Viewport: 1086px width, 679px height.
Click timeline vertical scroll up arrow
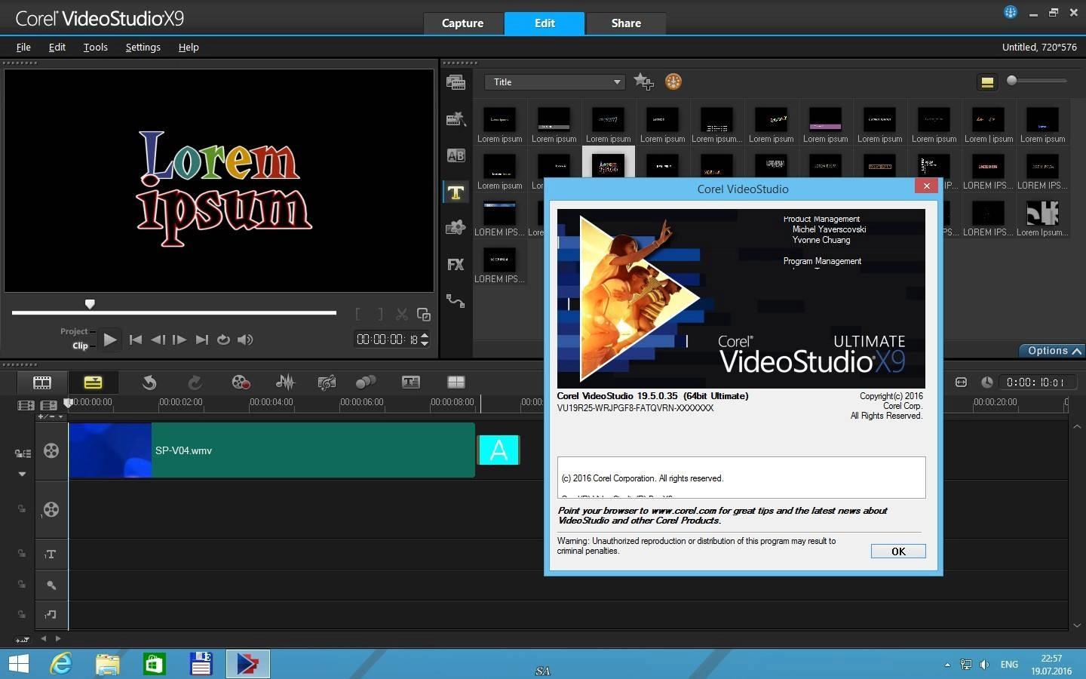point(1077,426)
